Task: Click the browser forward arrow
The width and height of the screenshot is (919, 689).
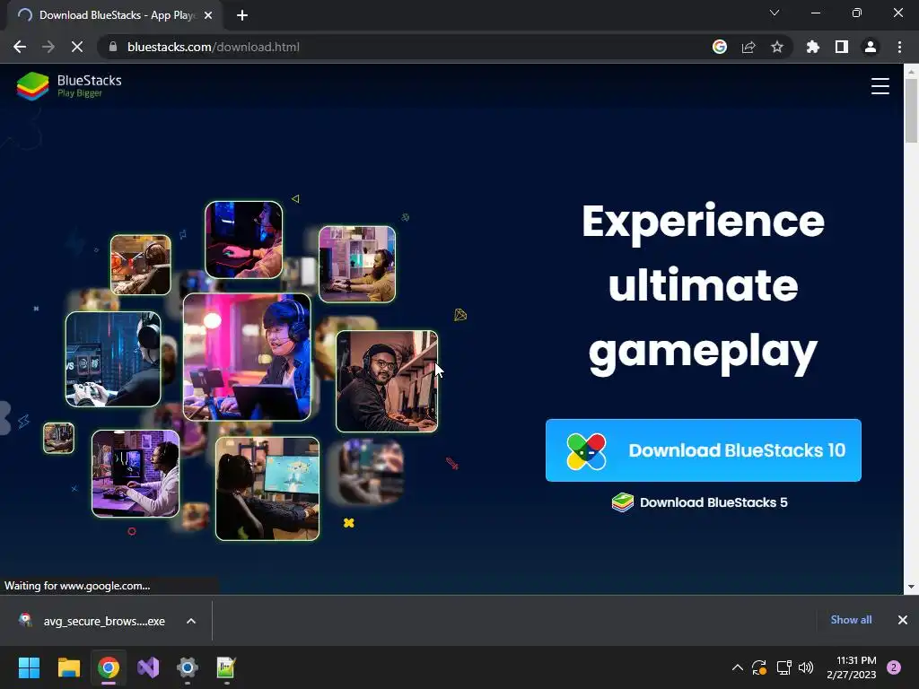Action: (48, 47)
